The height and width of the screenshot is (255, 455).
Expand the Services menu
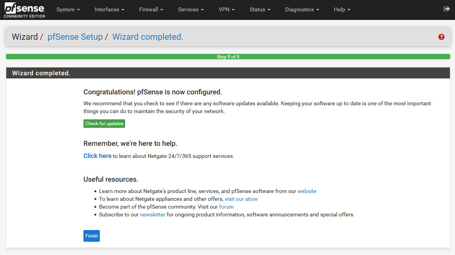[x=191, y=10]
